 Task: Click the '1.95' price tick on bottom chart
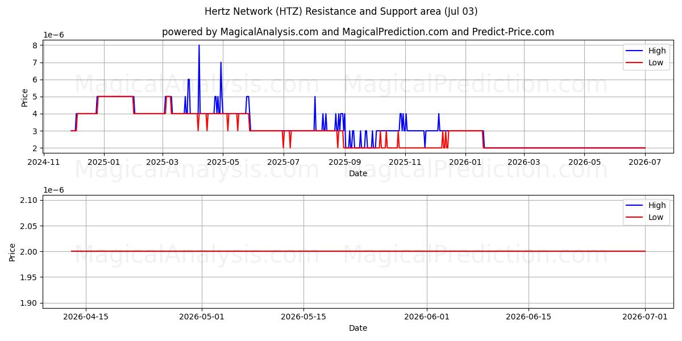29,277
